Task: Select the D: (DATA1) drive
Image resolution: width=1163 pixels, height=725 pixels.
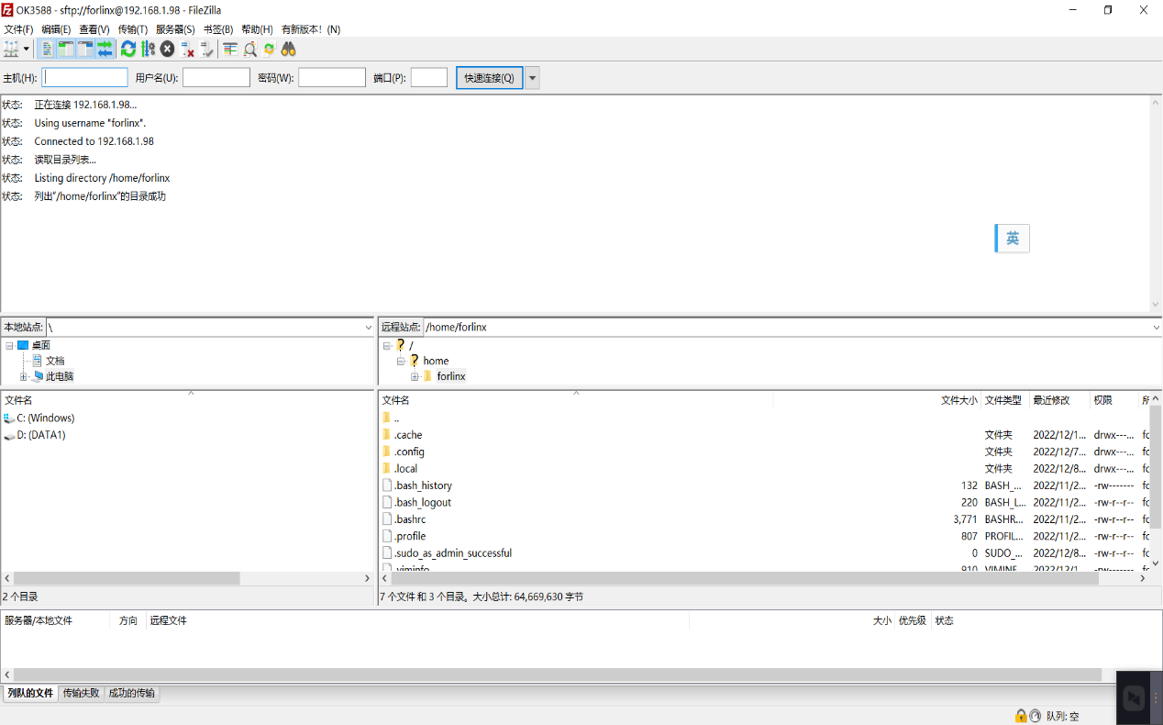Action: click(x=41, y=435)
